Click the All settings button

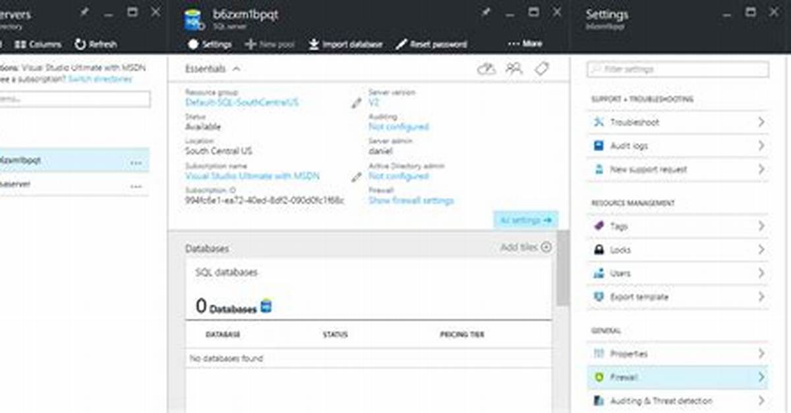[x=525, y=220]
